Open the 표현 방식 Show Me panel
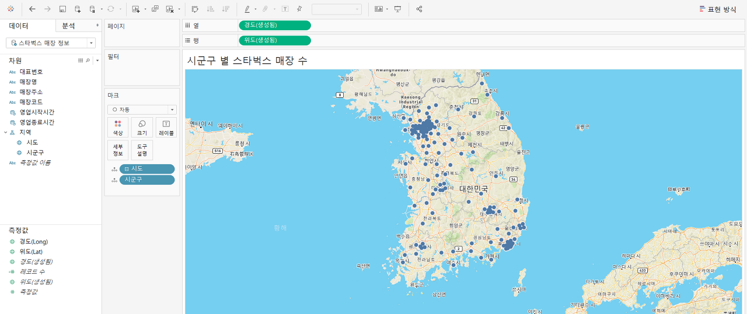Screen dimensions: 747x314 pyautogui.click(x=717, y=9)
